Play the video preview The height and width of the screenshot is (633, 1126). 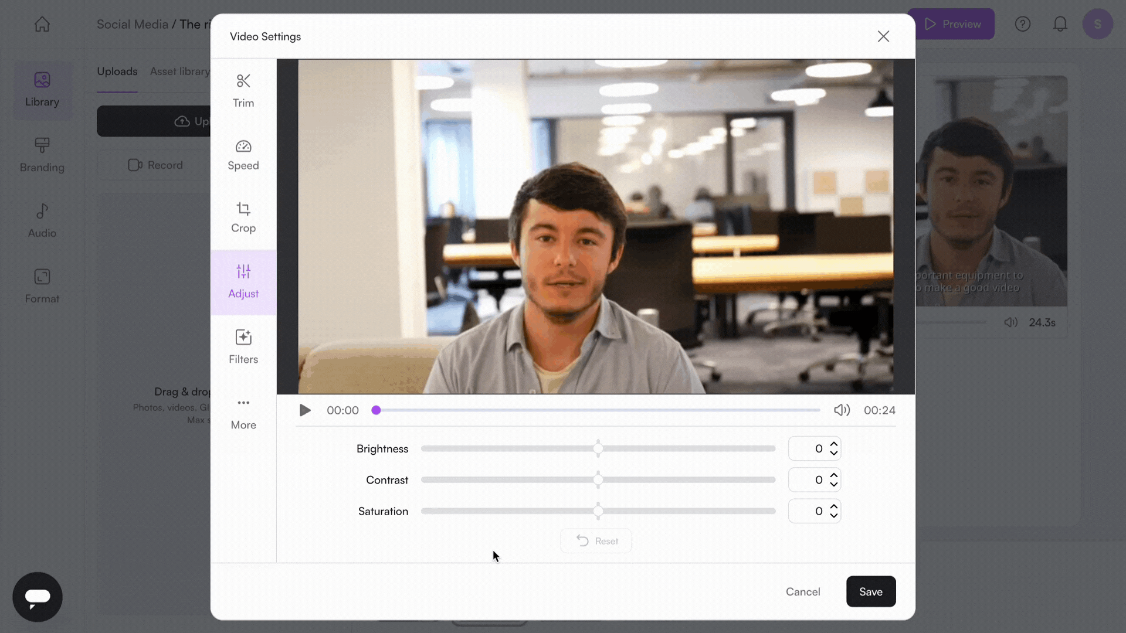pyautogui.click(x=305, y=410)
